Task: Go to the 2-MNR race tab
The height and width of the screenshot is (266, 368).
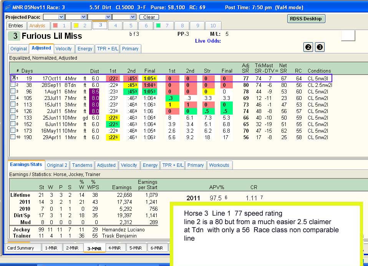Action: [x=72, y=248]
